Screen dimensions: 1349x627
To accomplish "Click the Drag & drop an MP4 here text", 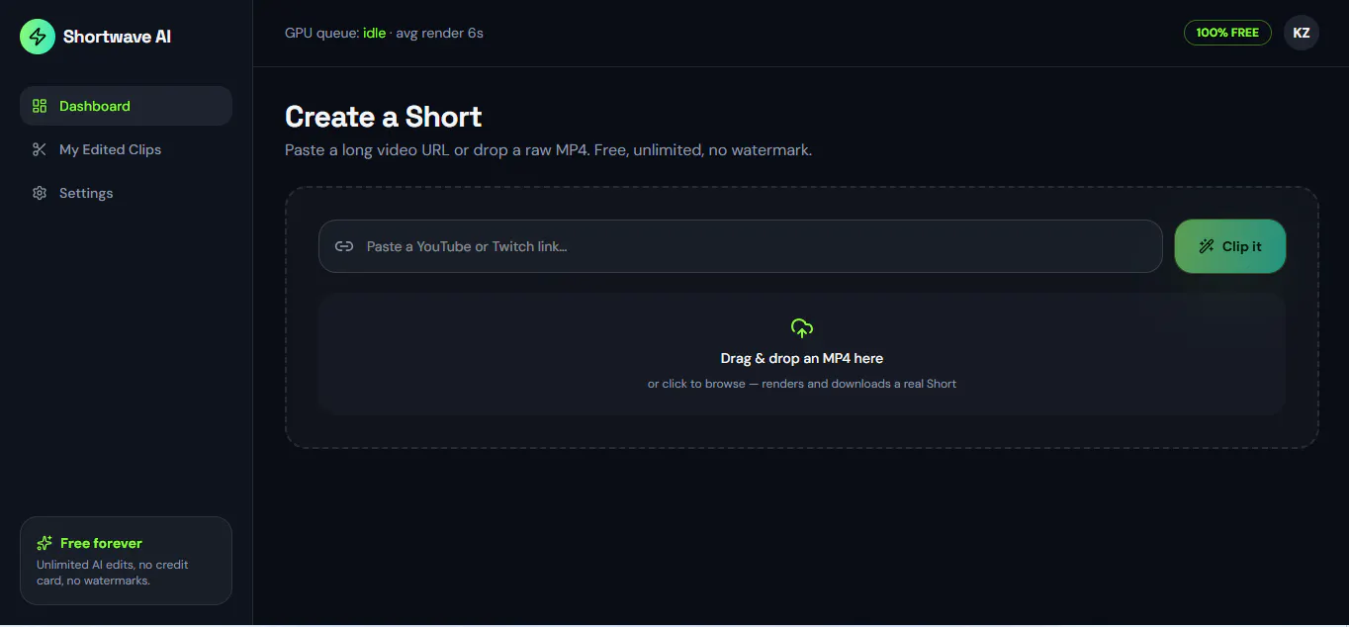I will point(802,358).
